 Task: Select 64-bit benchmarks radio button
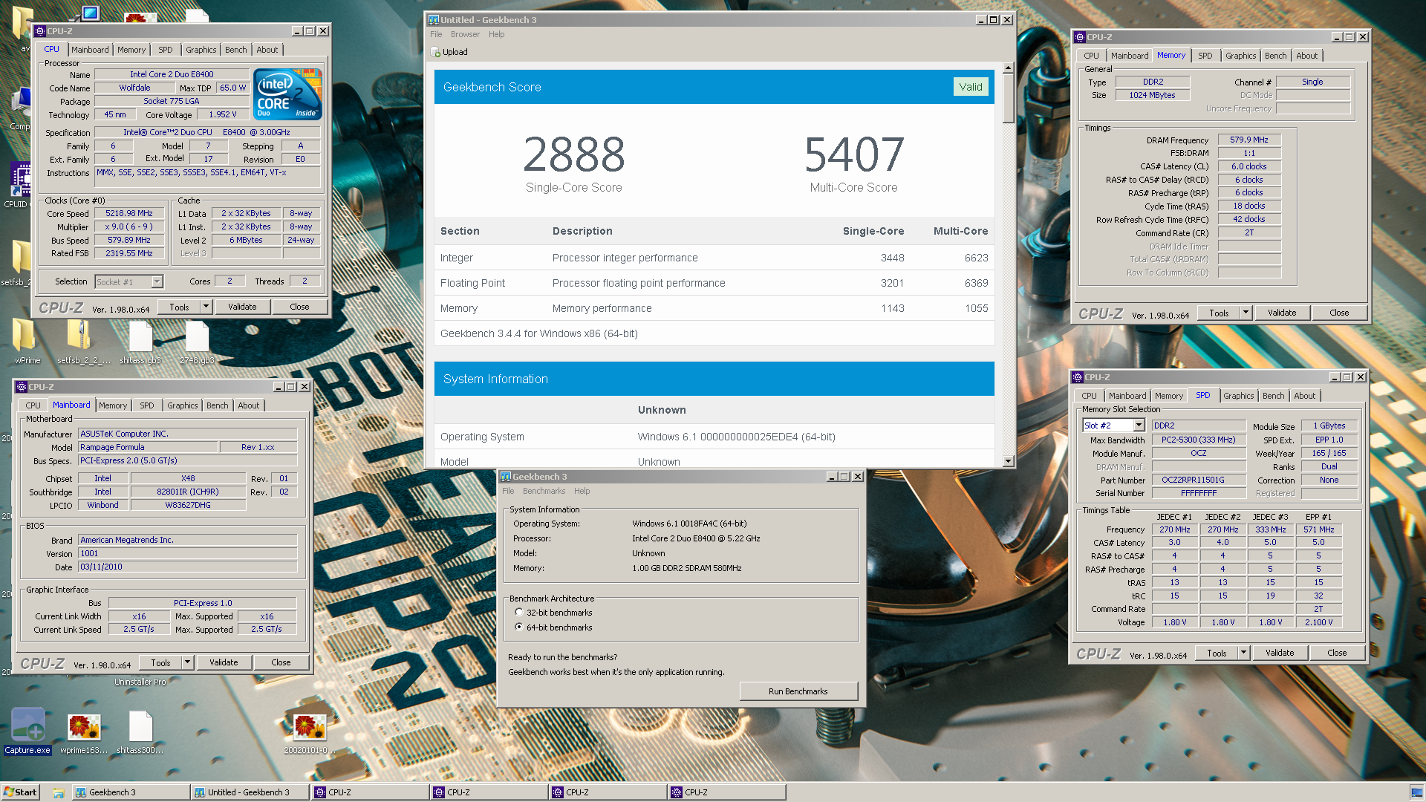pos(518,627)
